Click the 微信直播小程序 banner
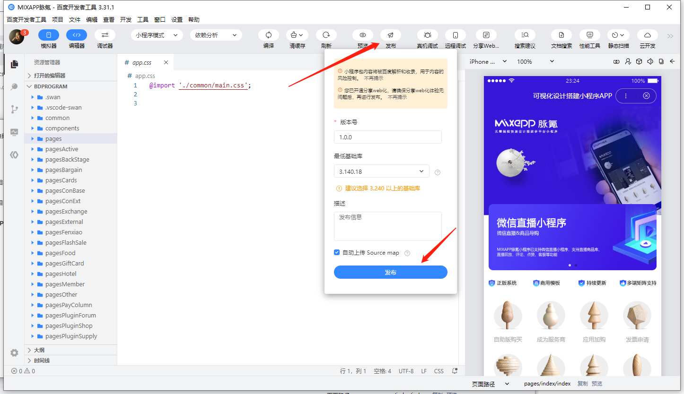The width and height of the screenshot is (684, 394). click(572, 237)
